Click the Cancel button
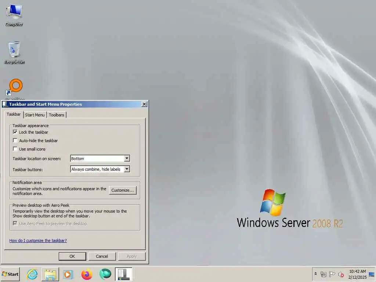Screen dimensions: 376x282 102,256
